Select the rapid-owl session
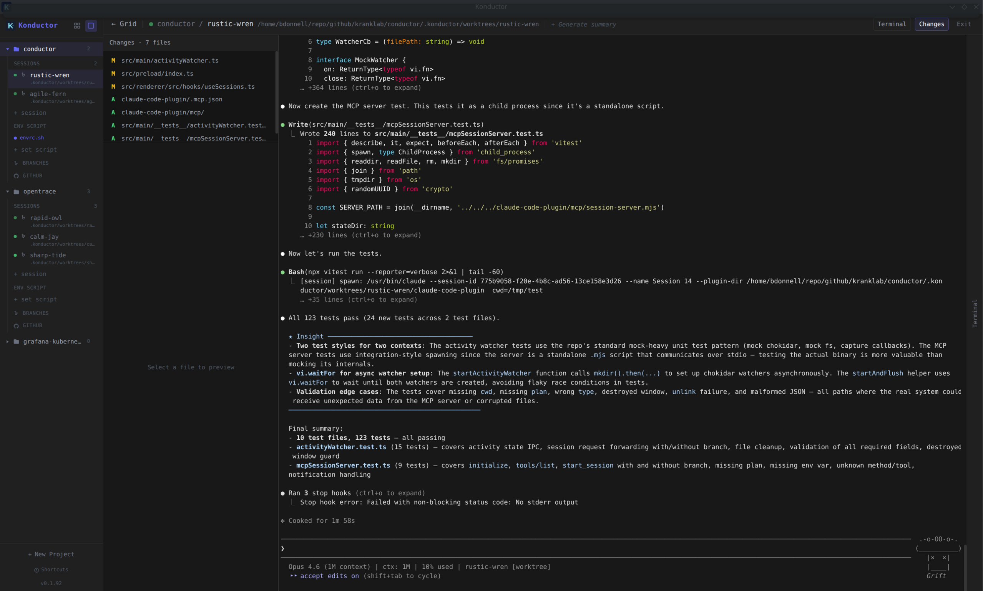 click(x=55, y=221)
